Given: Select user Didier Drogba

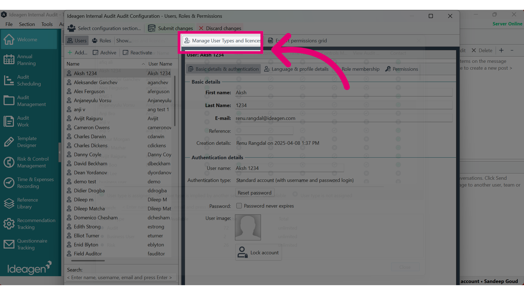Looking at the screenshot, I should pos(118,191).
